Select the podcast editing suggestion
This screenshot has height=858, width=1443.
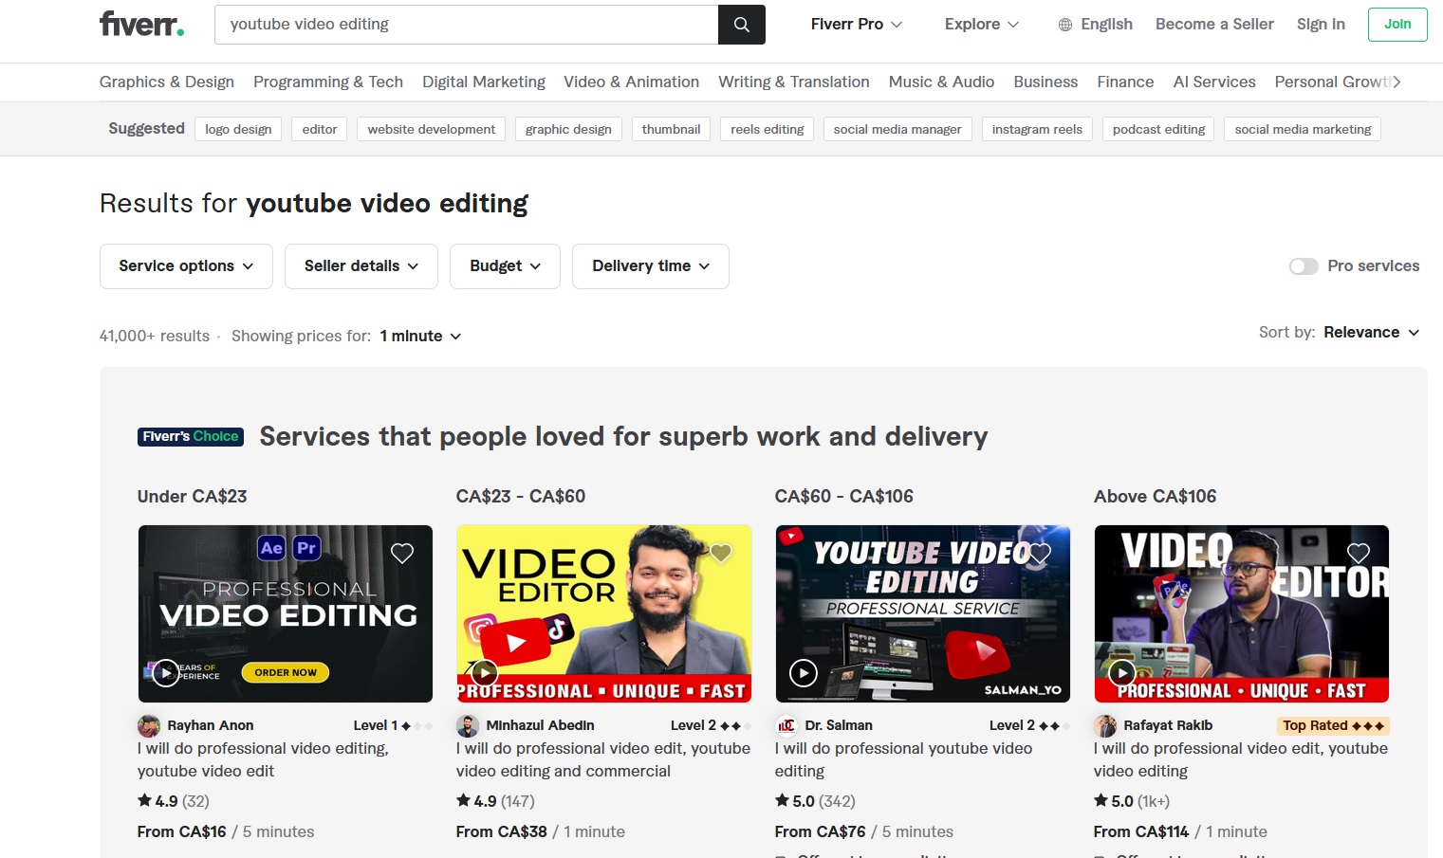point(1158,129)
